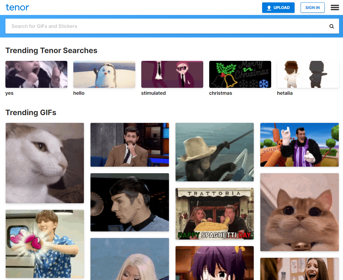Screen dimensions: 343x280
Task: Open the monkey in straw hat GIF
Action: [x=215, y=152]
